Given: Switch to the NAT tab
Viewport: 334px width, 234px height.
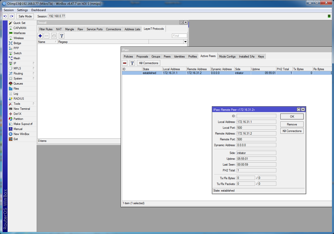Looking at the screenshot, I should click(59, 29).
